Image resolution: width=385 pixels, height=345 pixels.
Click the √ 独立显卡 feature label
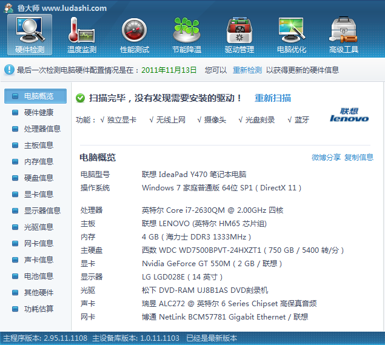(x=118, y=120)
